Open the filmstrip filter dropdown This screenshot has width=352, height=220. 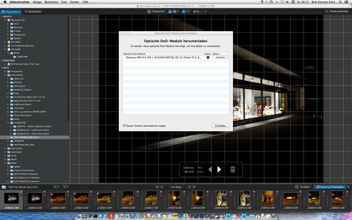pos(65,187)
